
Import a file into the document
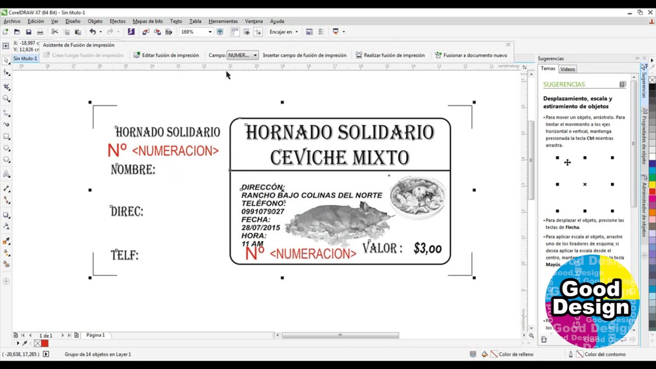coord(146,32)
